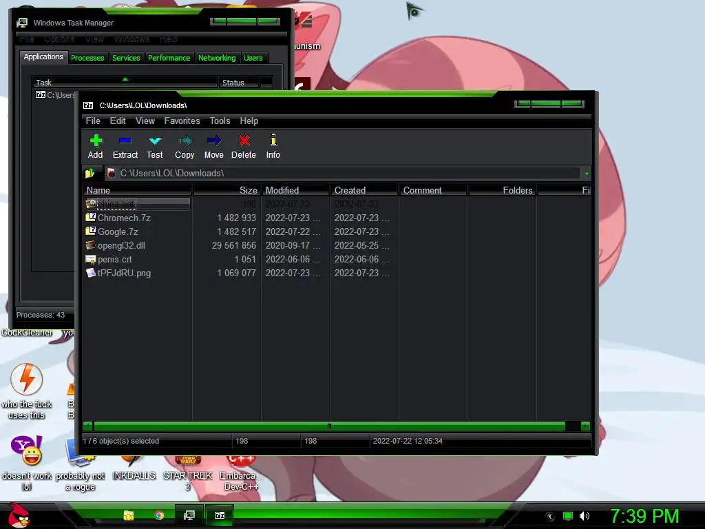The height and width of the screenshot is (529, 705).
Task: Click '1 / 6 object(s) selected' status text
Action: 121,441
